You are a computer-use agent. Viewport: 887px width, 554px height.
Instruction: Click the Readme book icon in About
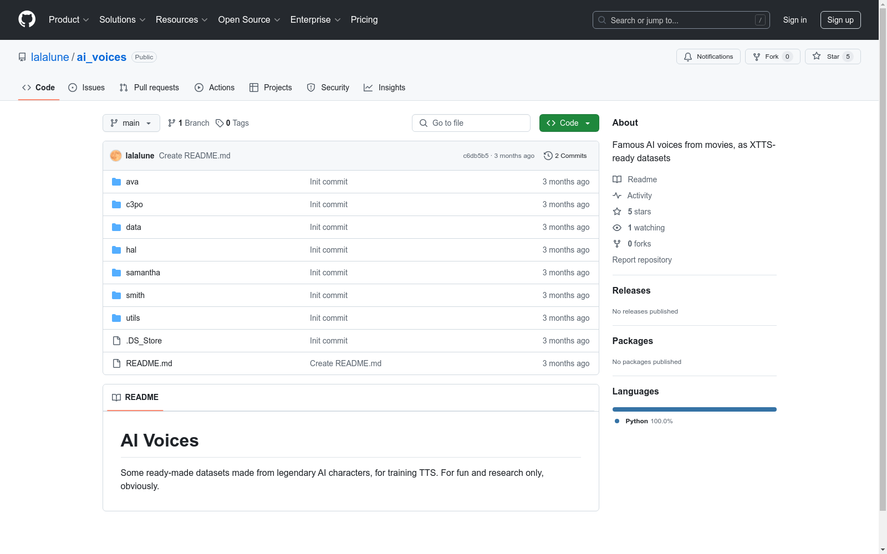pos(617,179)
